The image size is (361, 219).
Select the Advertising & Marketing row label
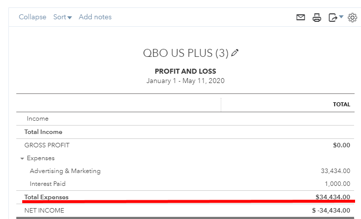[65, 171]
